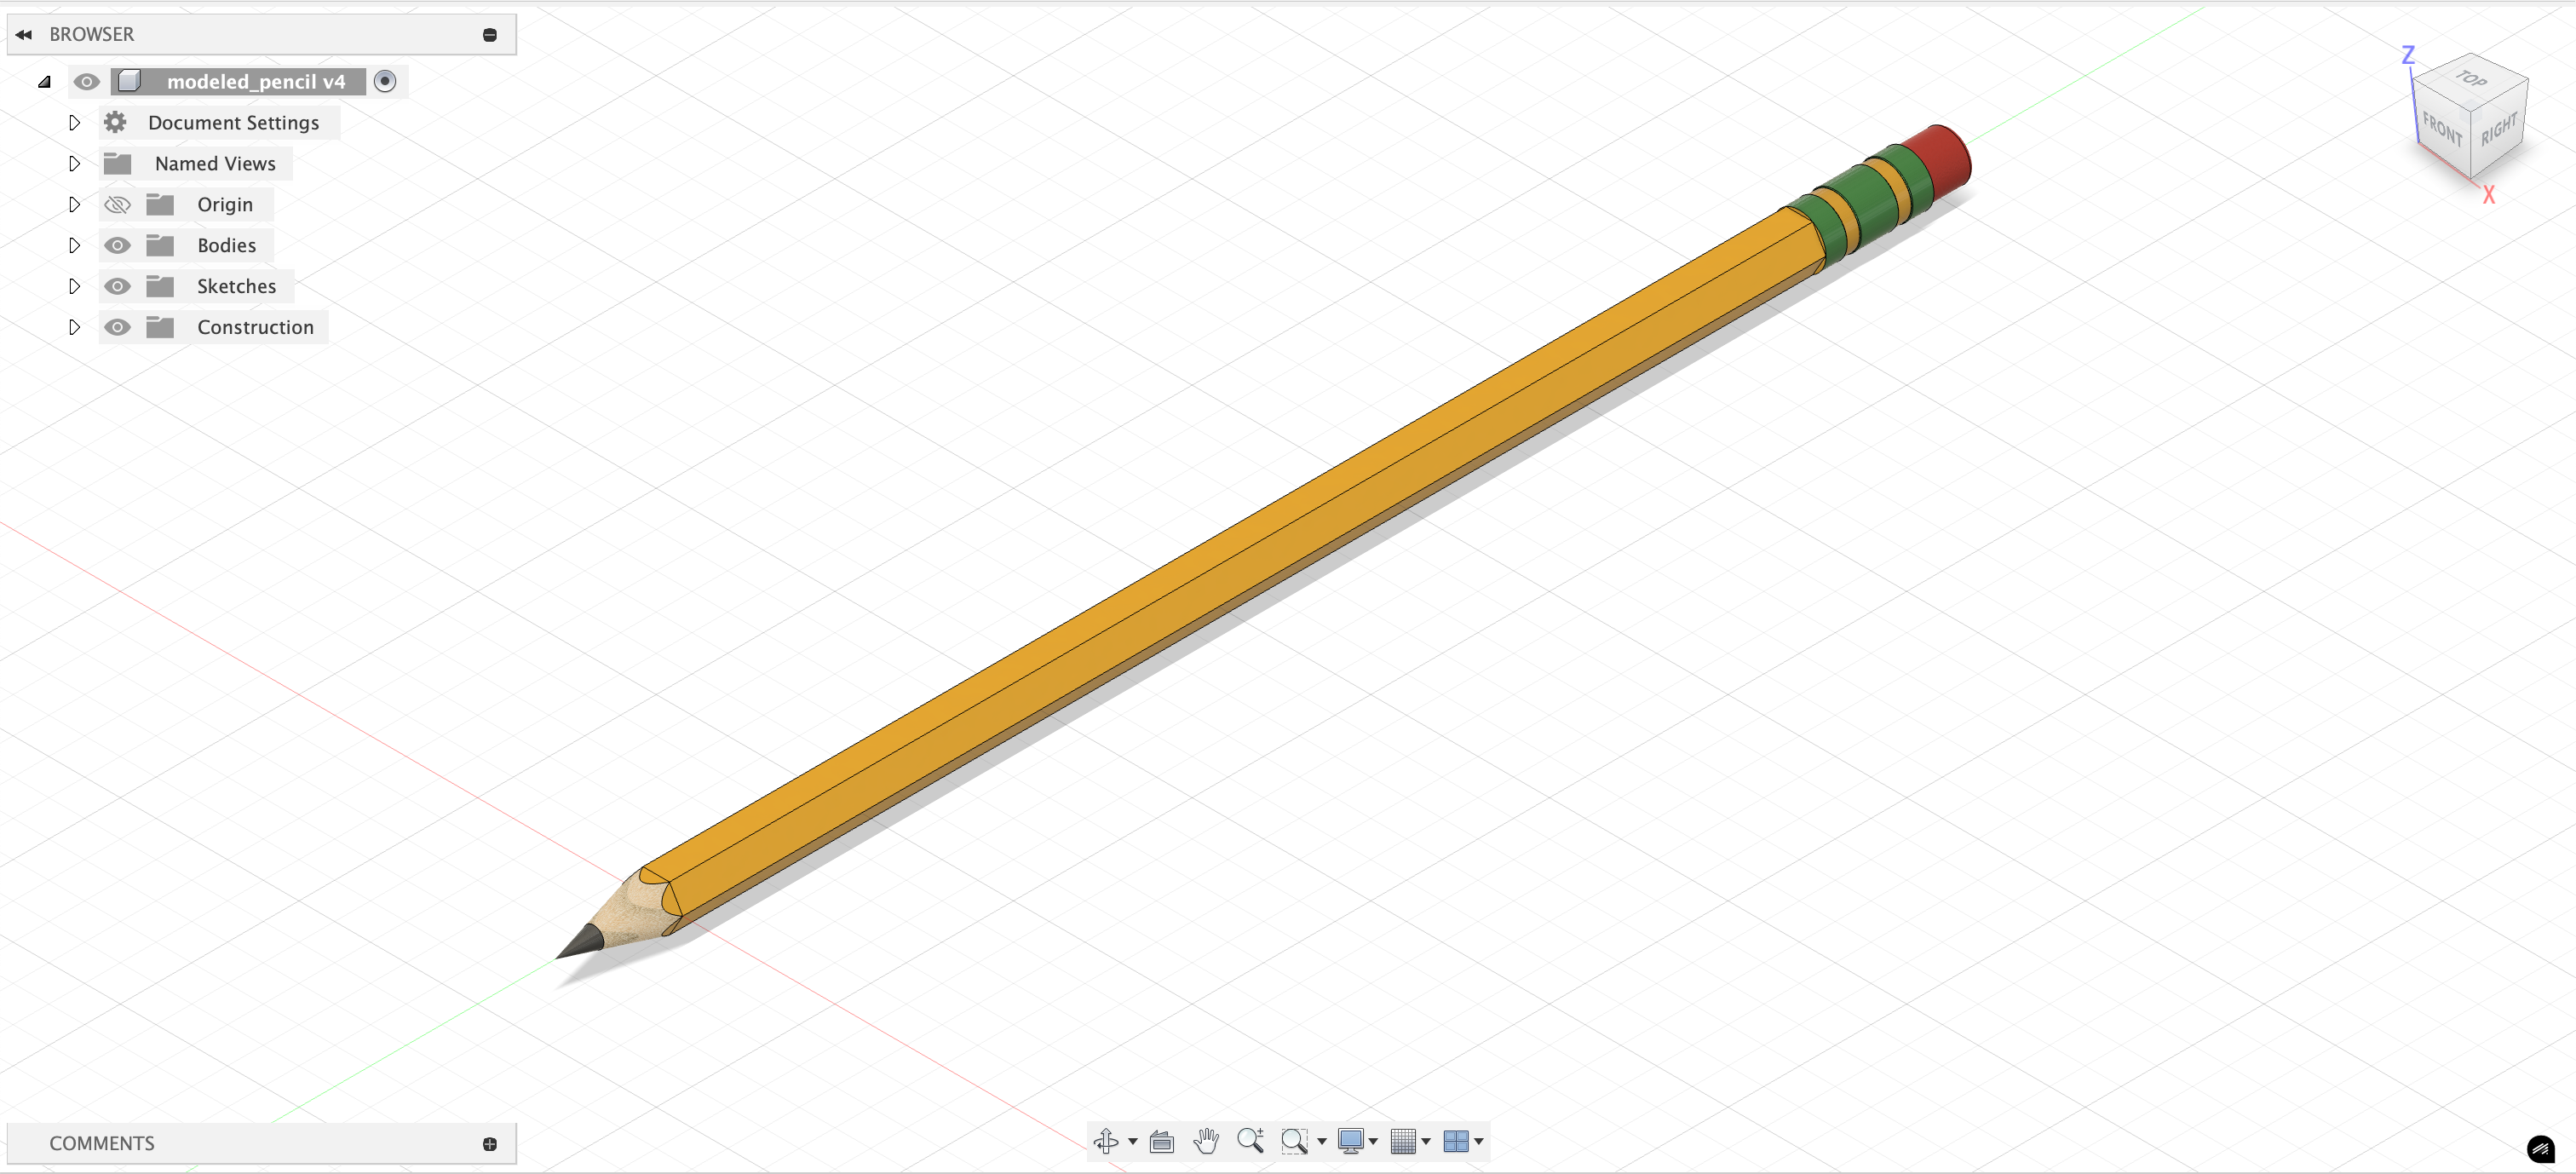
Task: Show the hidden Origin folder
Action: tap(117, 204)
